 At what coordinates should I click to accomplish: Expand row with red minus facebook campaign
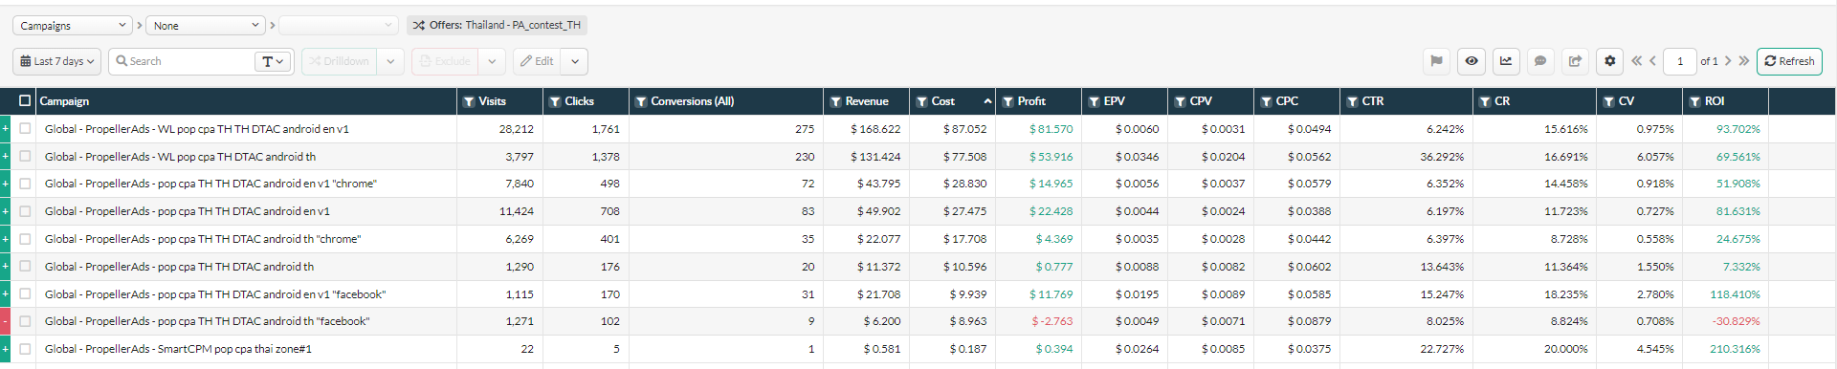coord(5,321)
